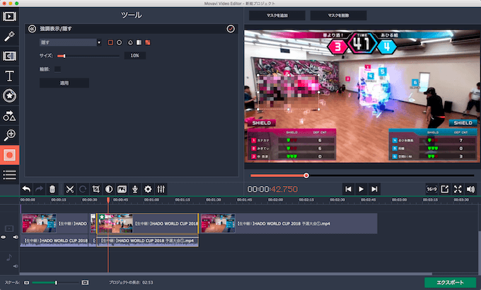This screenshot has height=290, width=481.
Task: Choose blur fill type droplet icon
Action: point(130,42)
